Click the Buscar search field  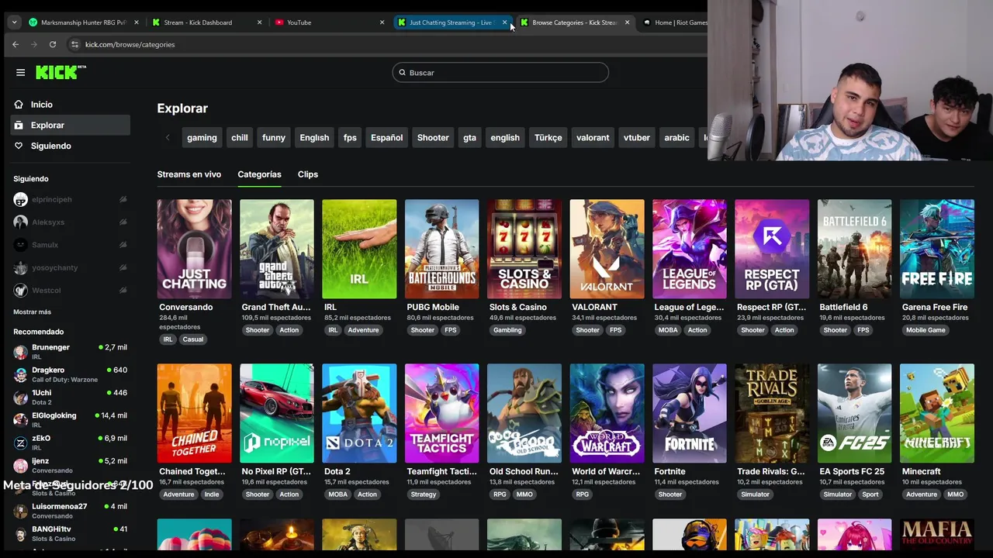coord(500,72)
